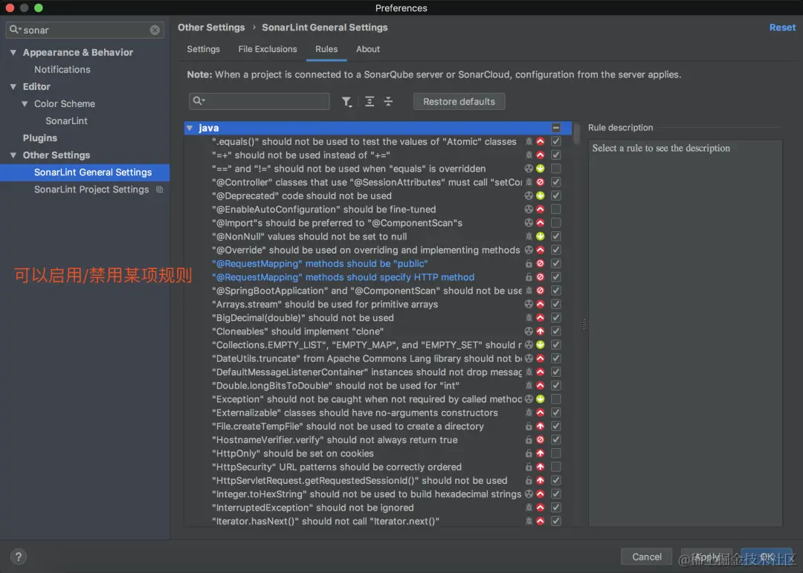Viewport: 803px width, 573px height.
Task: Click the bug icon on the Atomic classes rule
Action: click(529, 141)
